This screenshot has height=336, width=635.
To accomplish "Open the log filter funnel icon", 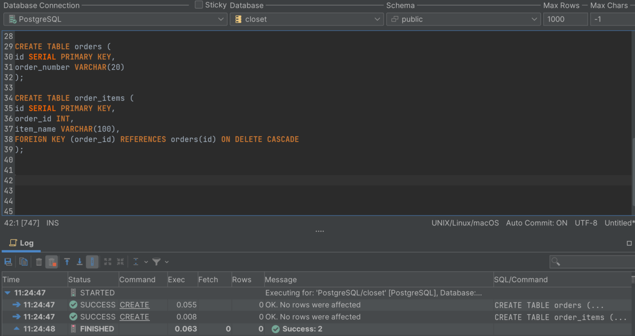I will click(155, 261).
